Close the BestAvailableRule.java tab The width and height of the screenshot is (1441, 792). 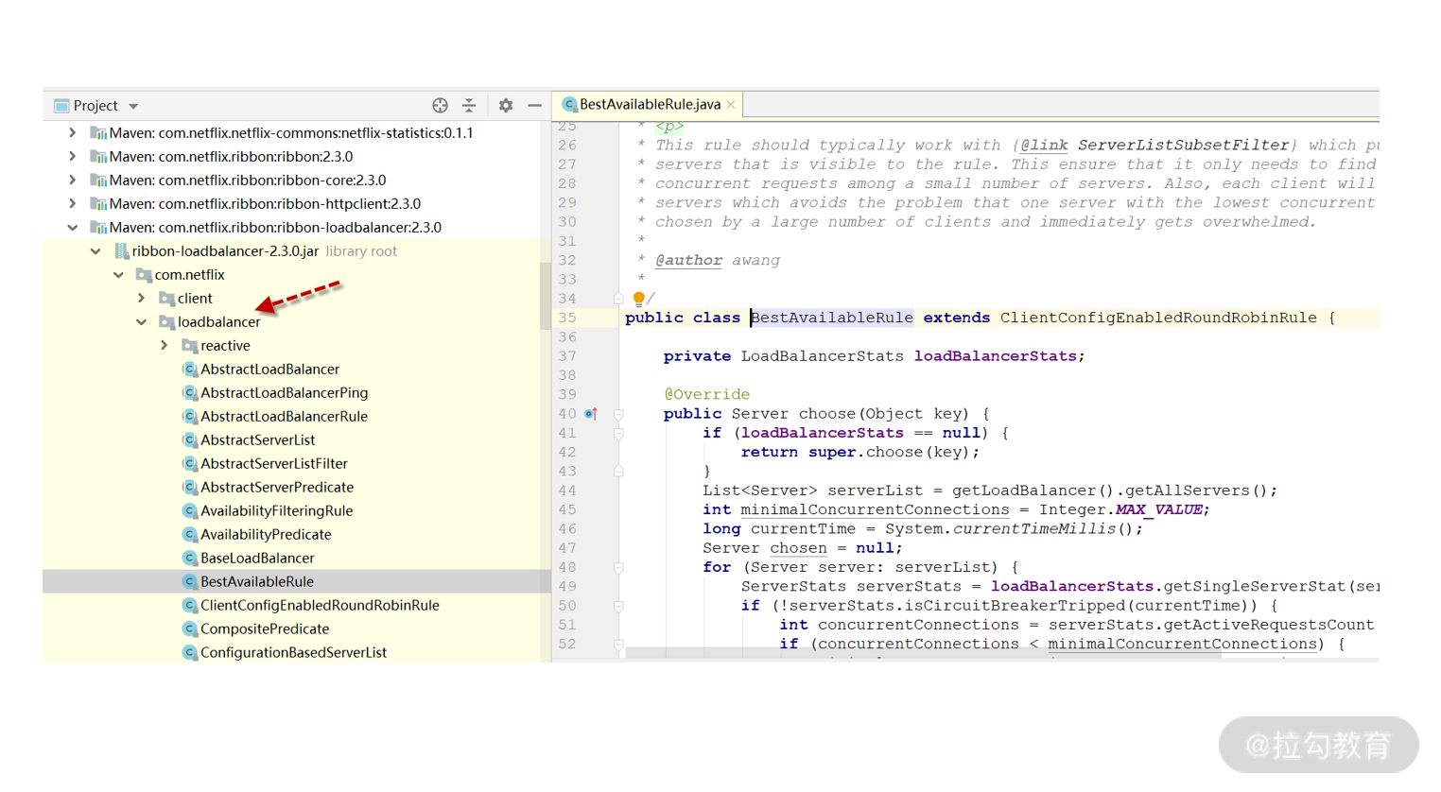(x=731, y=105)
